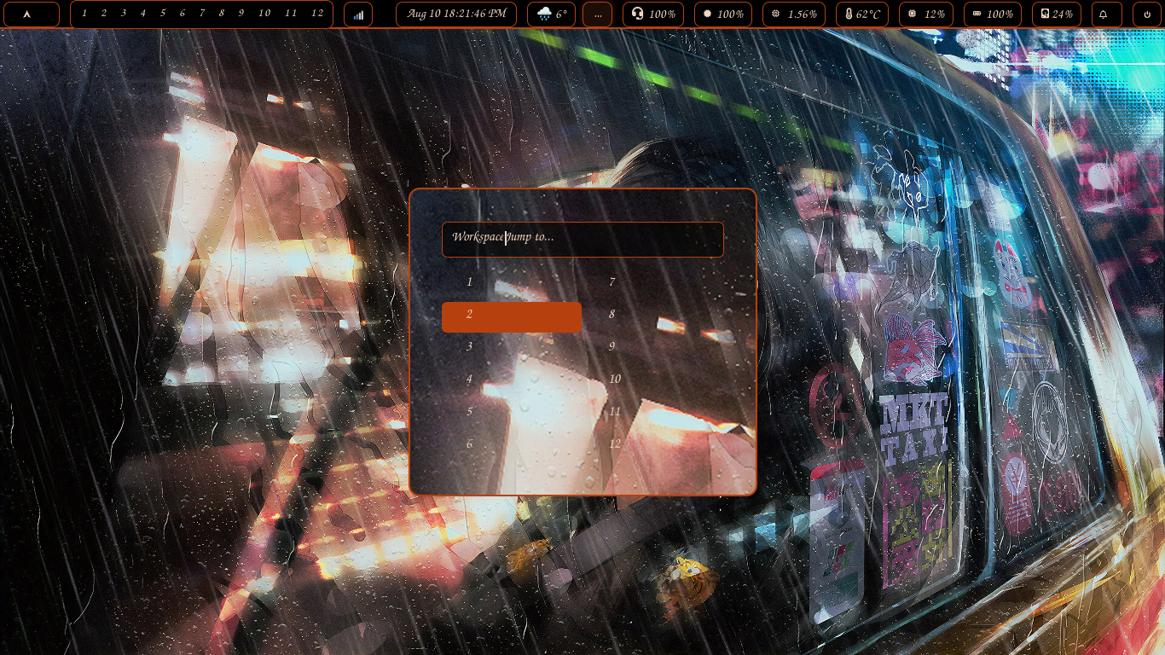
Task: Switch to workspace 1 in the top bar
Action: pyautogui.click(x=84, y=14)
